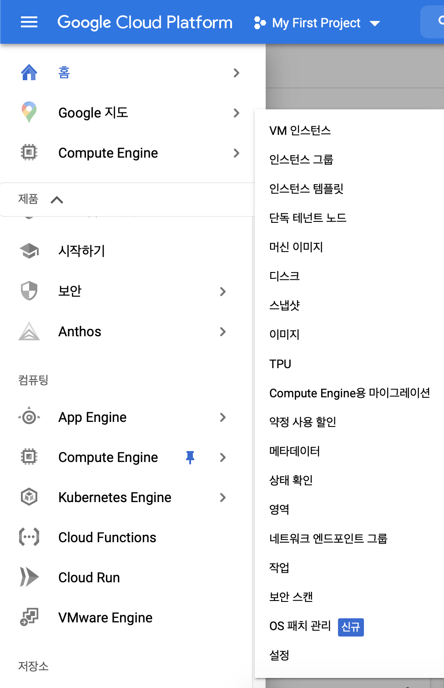The width and height of the screenshot is (444, 688).
Task: Click the App Engine icon
Action: [29, 417]
